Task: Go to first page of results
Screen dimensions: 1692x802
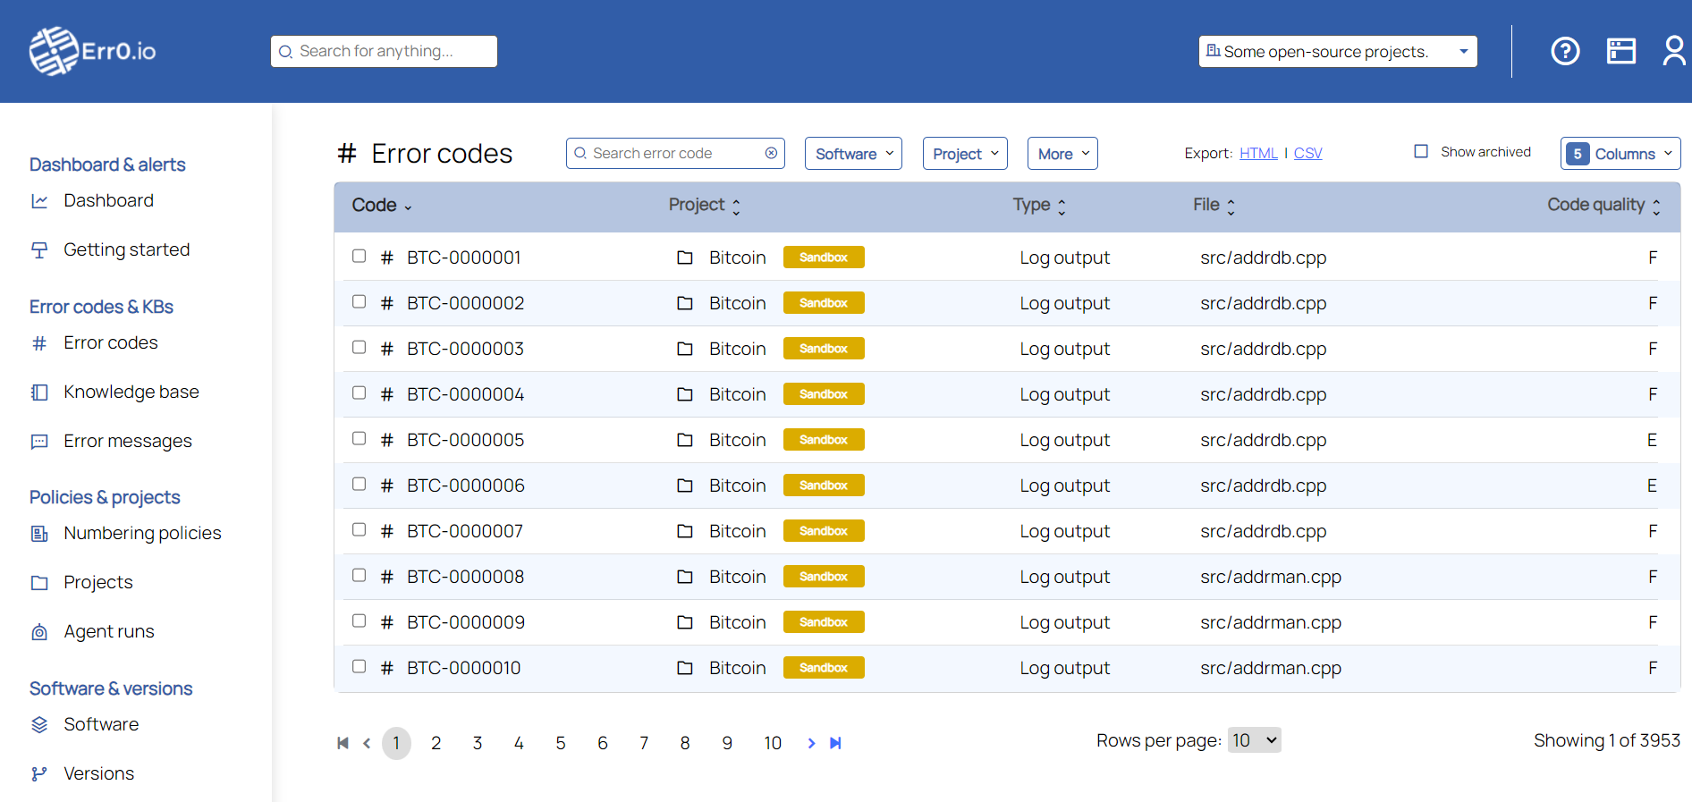Action: (x=343, y=743)
